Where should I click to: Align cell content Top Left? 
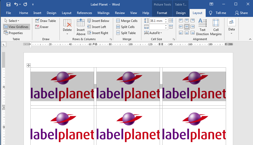click(181, 20)
